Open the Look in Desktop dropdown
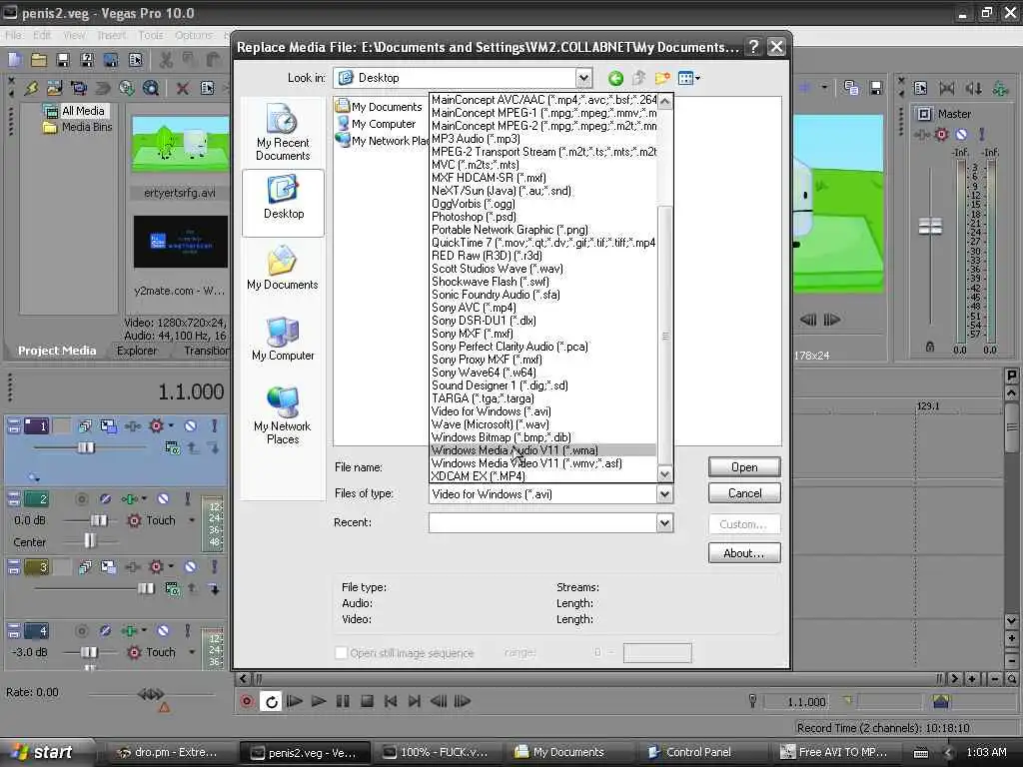The image size is (1023, 767). [x=583, y=78]
